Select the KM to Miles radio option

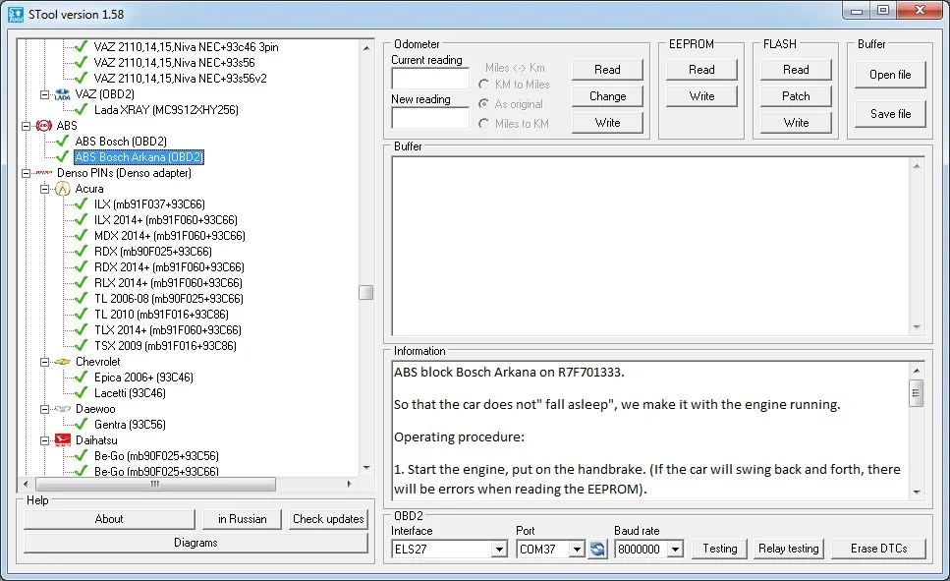[x=484, y=85]
